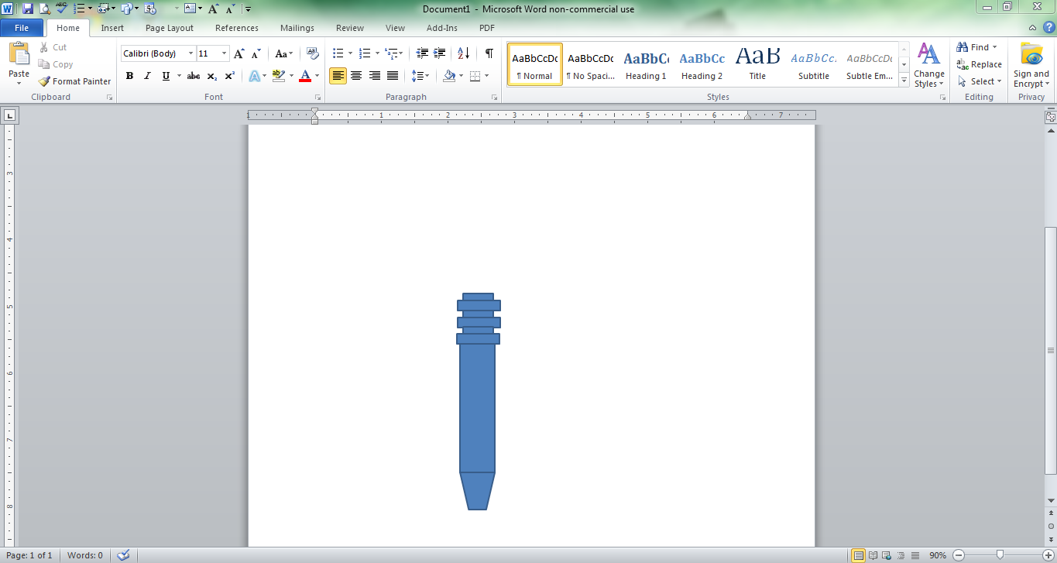The image size is (1057, 563).
Task: Click the Cut scissors button
Action: click(53, 47)
